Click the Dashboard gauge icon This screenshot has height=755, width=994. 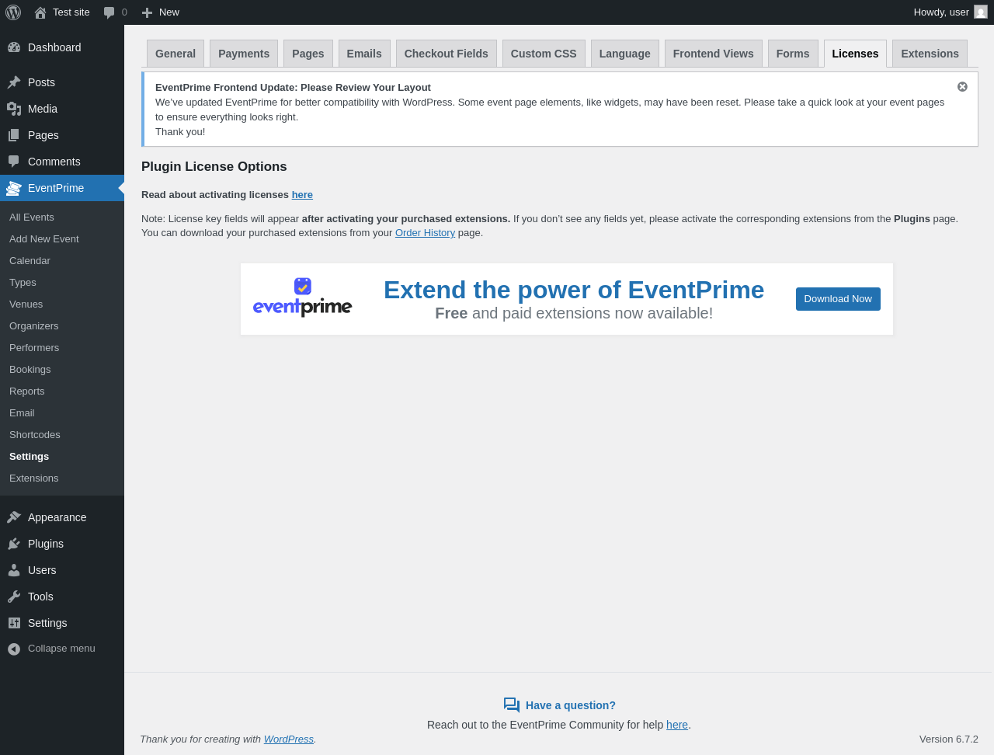[14, 47]
